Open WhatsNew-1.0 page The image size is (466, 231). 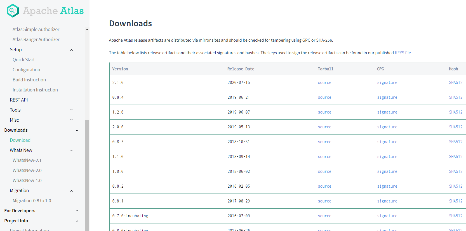tap(27, 180)
